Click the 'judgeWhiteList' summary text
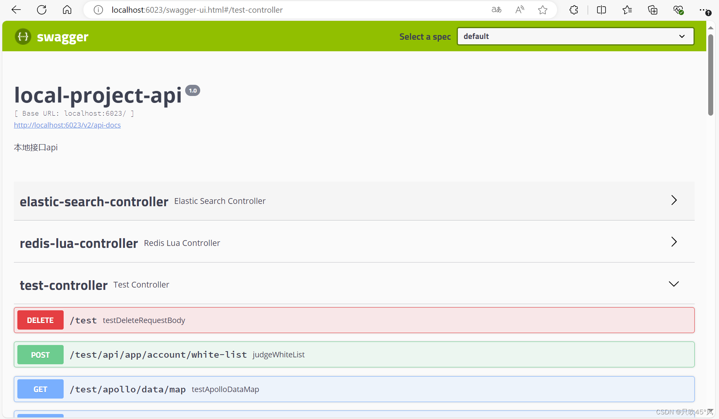719x419 pixels. [x=278, y=355]
